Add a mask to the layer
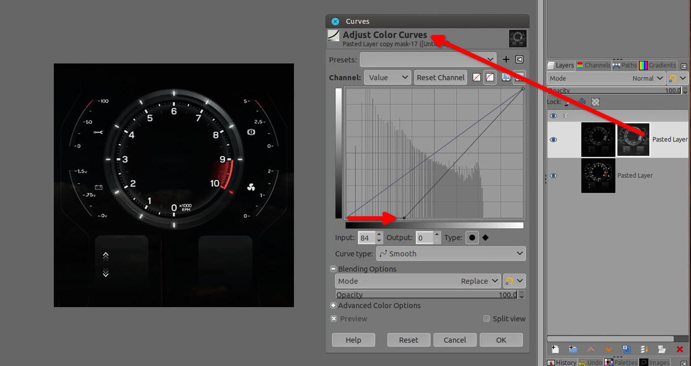The width and height of the screenshot is (691, 366). click(x=662, y=349)
